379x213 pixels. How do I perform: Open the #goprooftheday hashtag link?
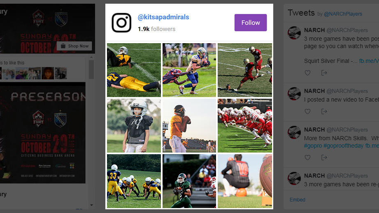point(343,146)
